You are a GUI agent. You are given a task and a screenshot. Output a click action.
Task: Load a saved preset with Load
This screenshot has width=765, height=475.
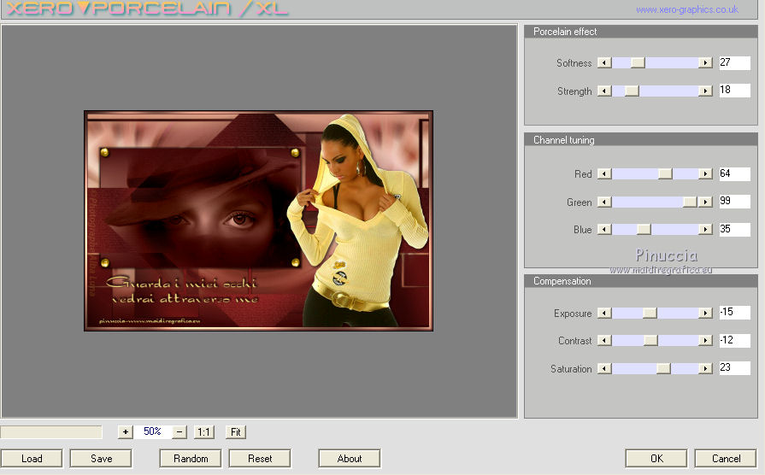click(x=32, y=459)
